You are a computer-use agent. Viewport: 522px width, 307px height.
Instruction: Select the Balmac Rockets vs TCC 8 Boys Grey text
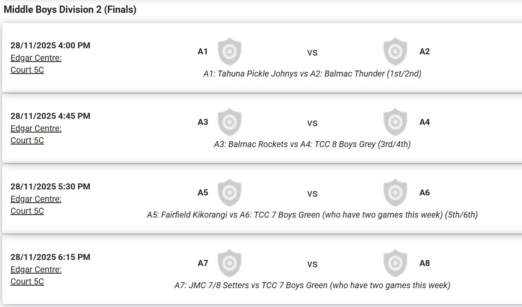pyautogui.click(x=312, y=144)
